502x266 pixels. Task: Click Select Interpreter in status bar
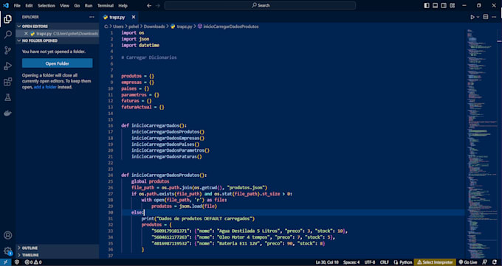(435, 262)
